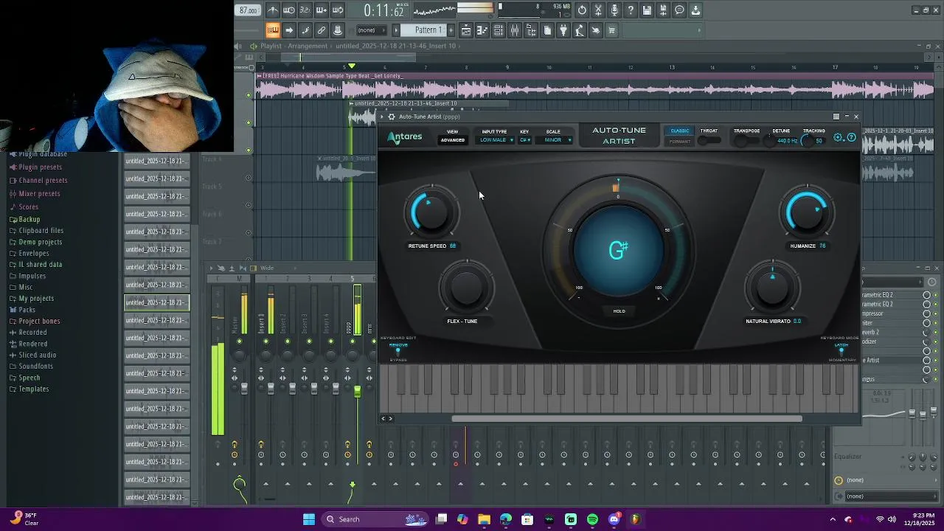The image size is (944, 531).
Task: Open Spotify from the Windows taskbar
Action: click(592, 519)
